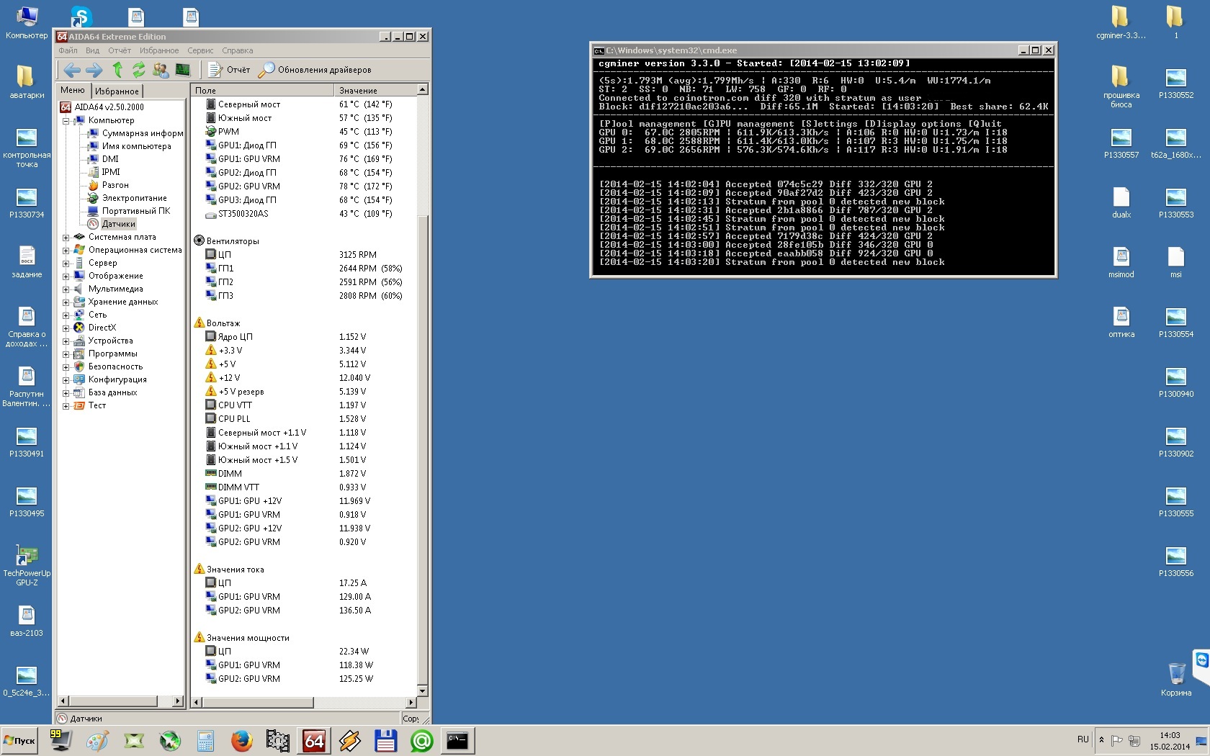Expand the Сервер tree node

click(66, 263)
